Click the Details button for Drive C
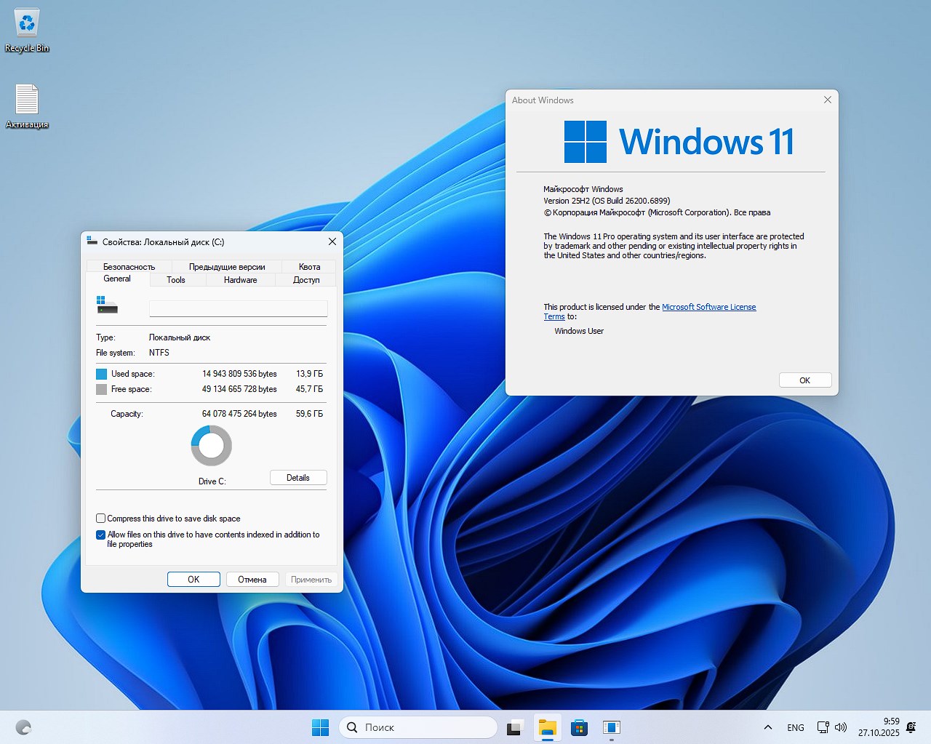 [298, 478]
